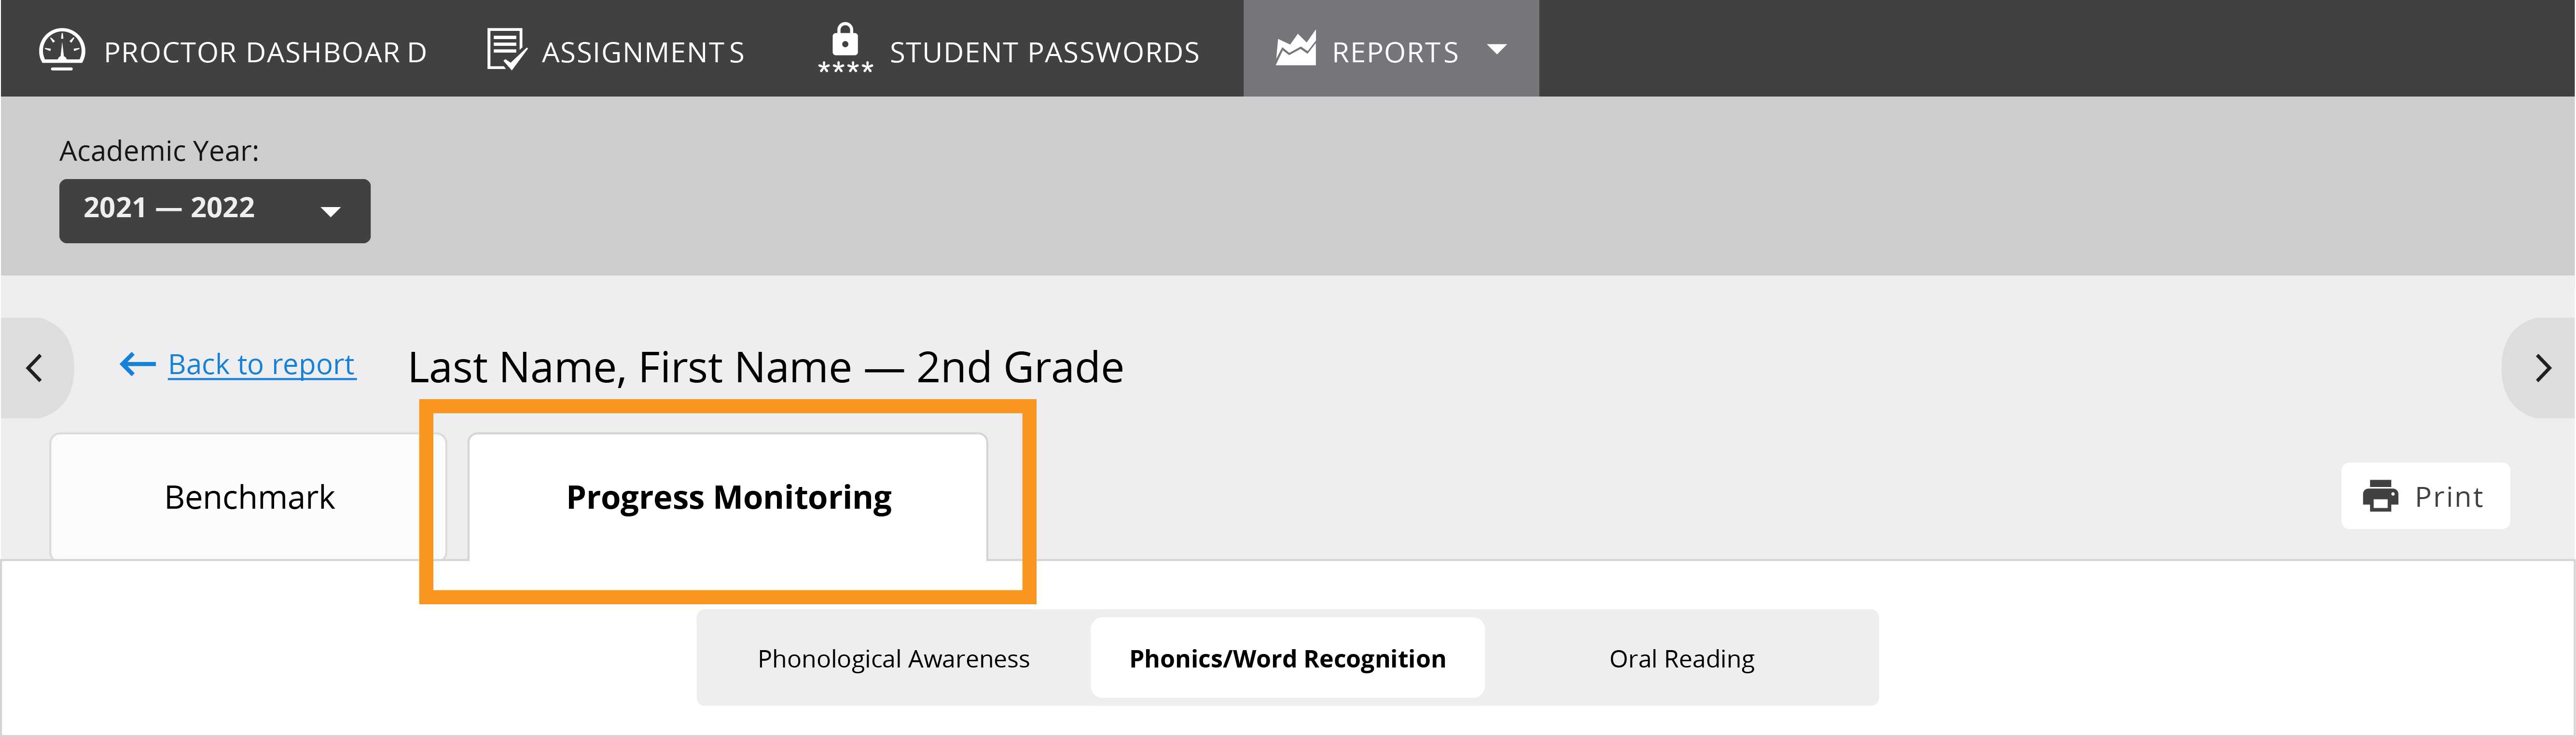Click the student name and grade heading
Screen dimensions: 2576x737
[765, 368]
